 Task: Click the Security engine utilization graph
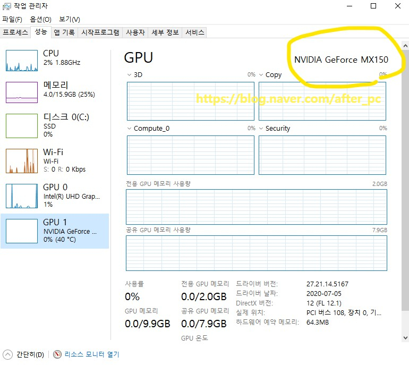[x=322, y=155]
